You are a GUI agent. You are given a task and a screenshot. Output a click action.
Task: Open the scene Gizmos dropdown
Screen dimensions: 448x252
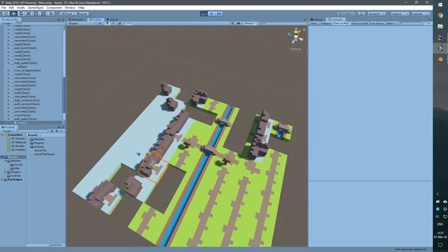coord(251,23)
